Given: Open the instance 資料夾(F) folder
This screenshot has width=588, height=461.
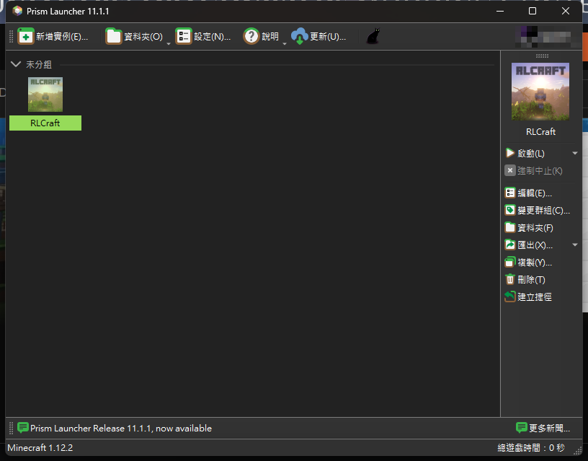Looking at the screenshot, I should pyautogui.click(x=529, y=227).
